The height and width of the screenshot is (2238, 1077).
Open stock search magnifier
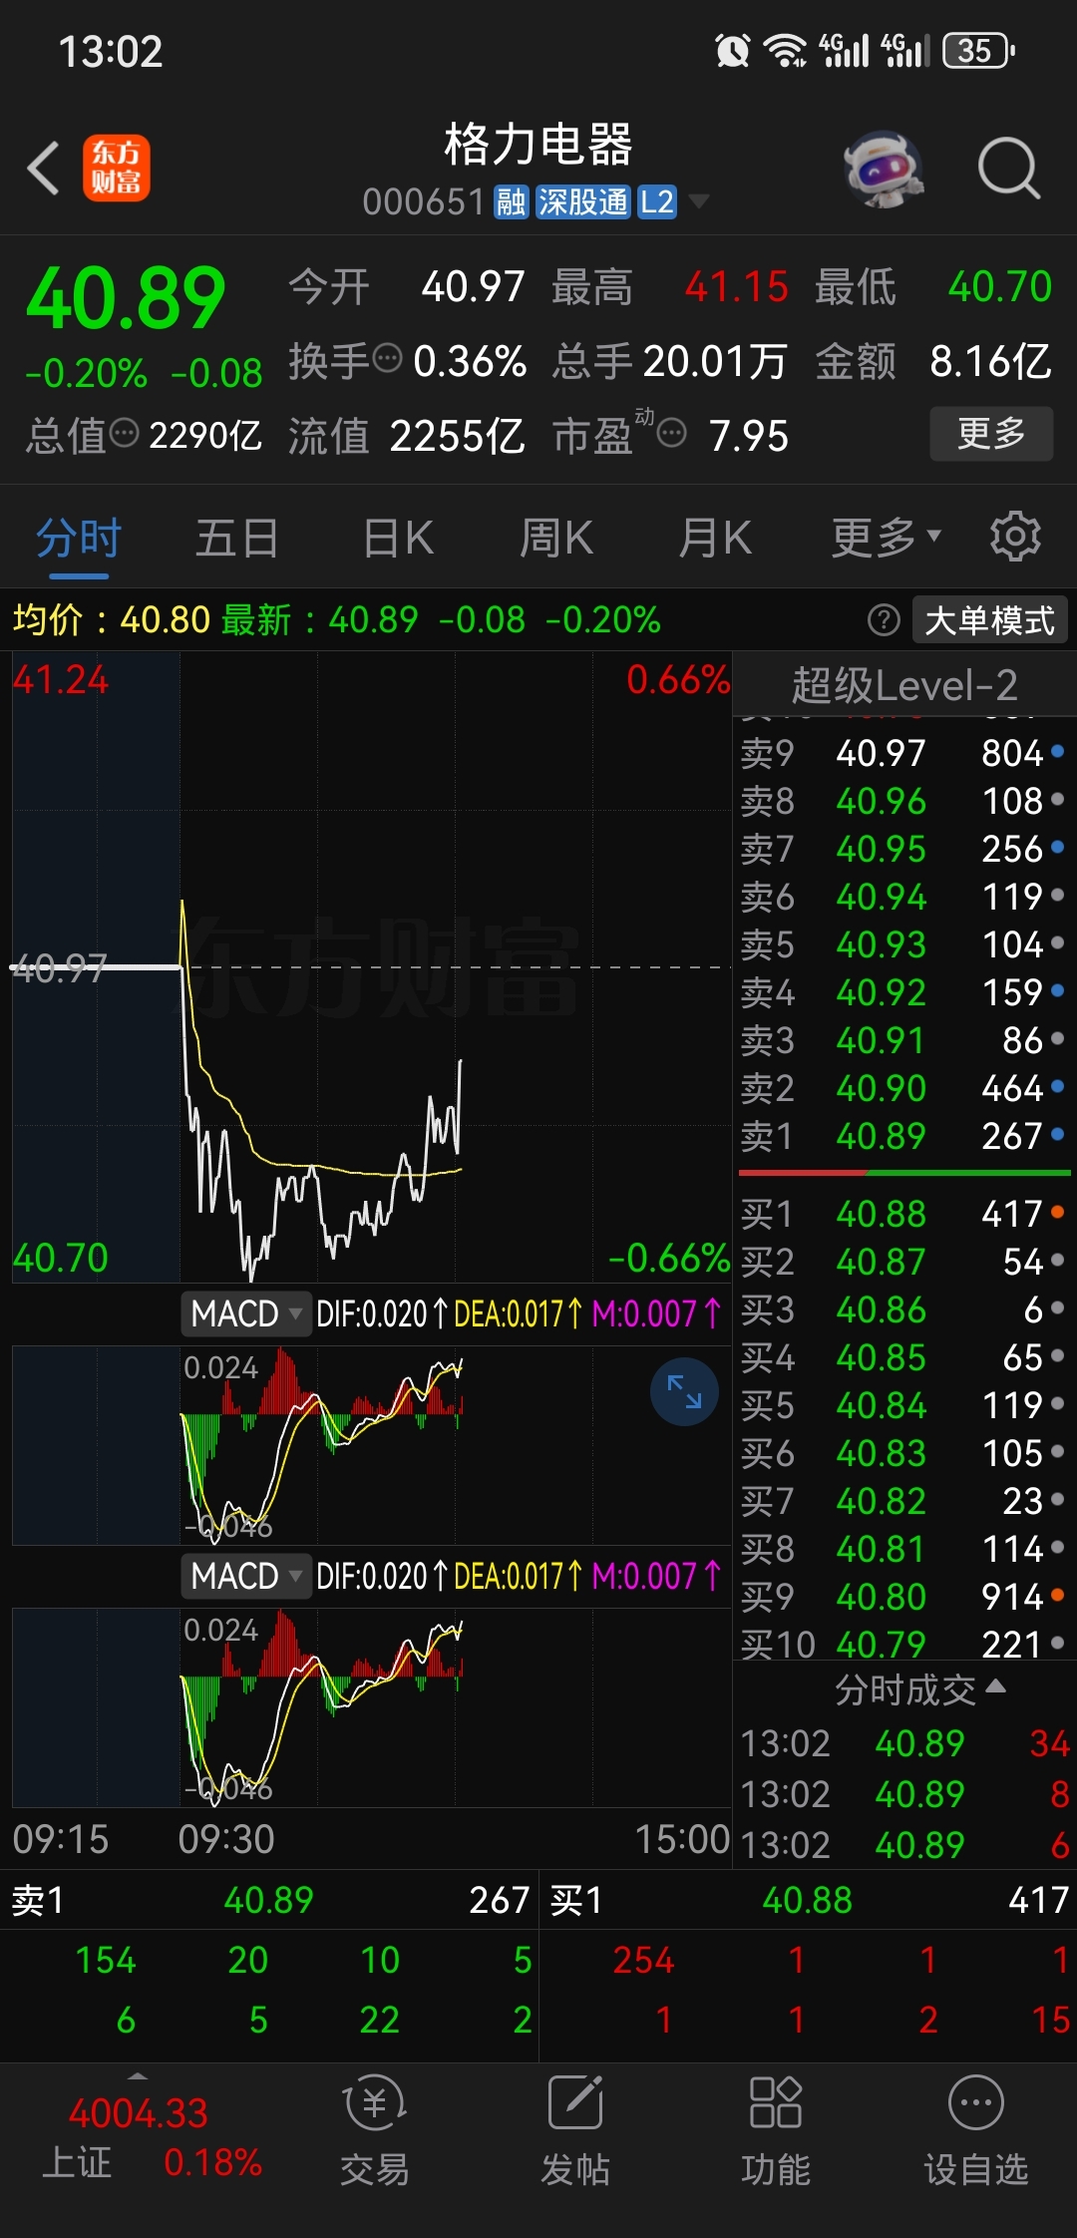click(x=1009, y=168)
